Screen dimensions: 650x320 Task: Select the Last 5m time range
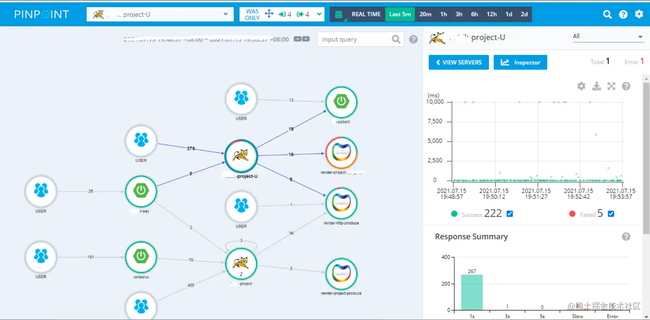click(400, 14)
